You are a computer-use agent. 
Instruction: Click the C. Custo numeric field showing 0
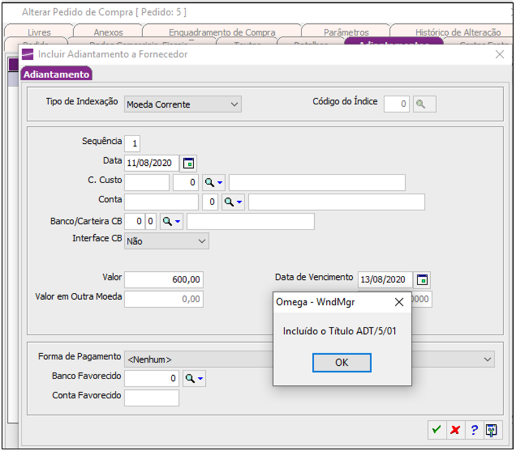(186, 182)
